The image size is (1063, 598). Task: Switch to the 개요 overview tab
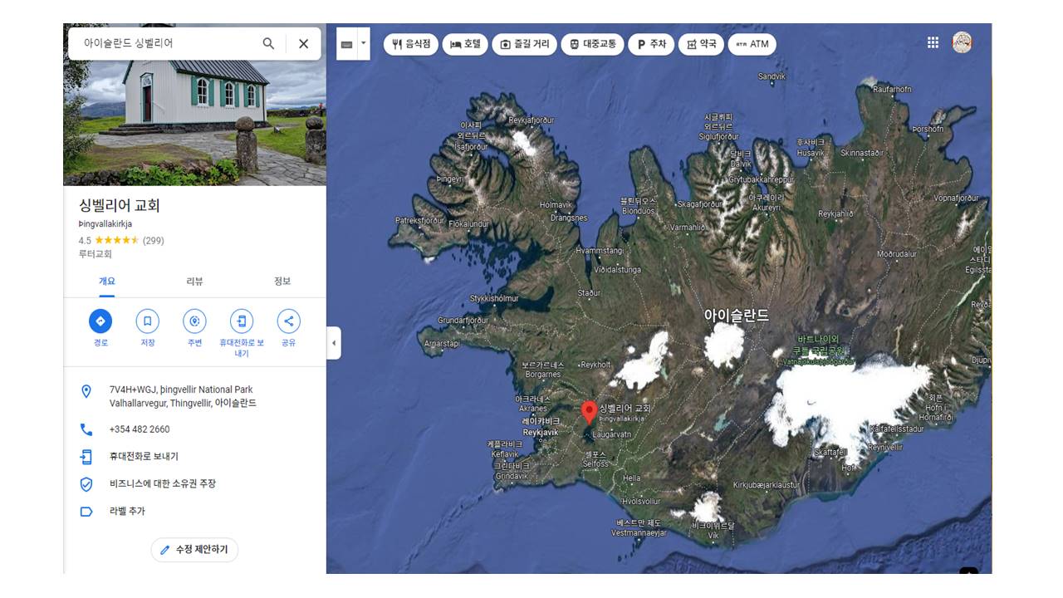(107, 281)
